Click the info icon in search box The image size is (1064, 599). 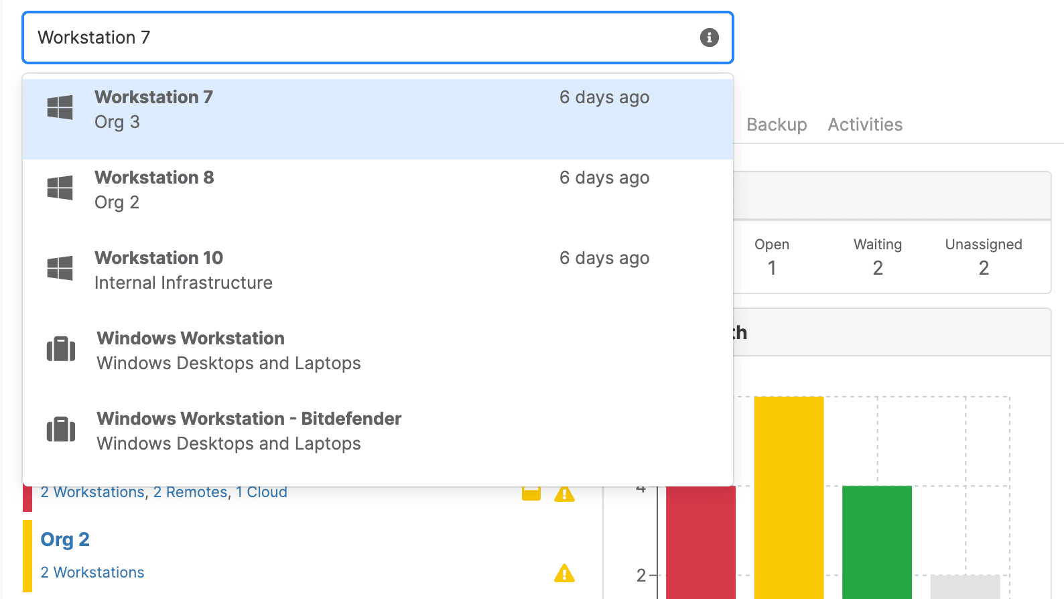point(709,38)
